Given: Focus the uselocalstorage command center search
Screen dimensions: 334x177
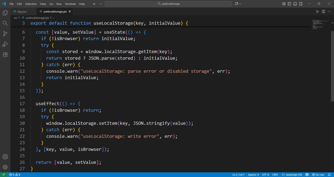Looking at the screenshot, I should [x=168, y=4].
